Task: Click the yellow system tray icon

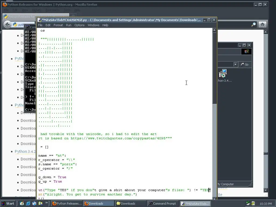Action: pos(253,203)
